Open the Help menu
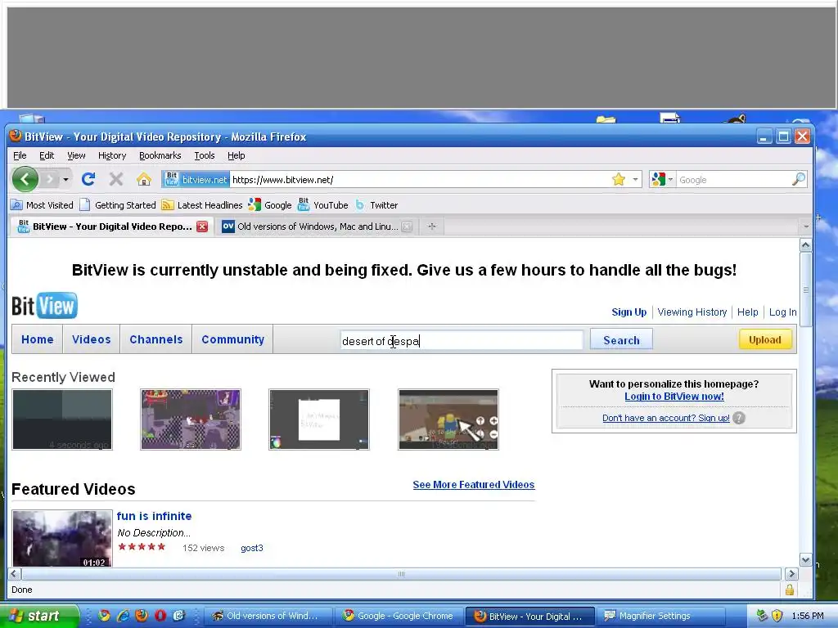This screenshot has height=628, width=838. (x=236, y=155)
